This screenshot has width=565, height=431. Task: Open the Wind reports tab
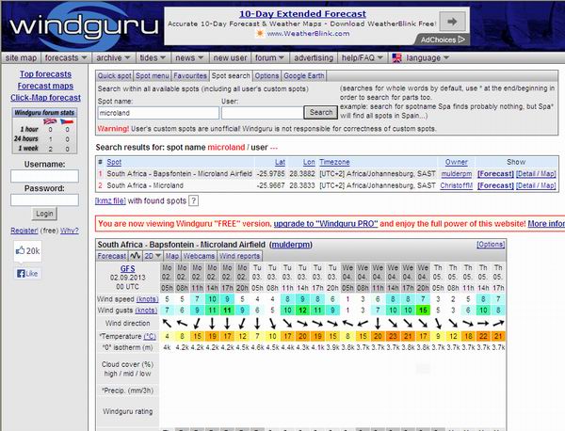tap(239, 256)
